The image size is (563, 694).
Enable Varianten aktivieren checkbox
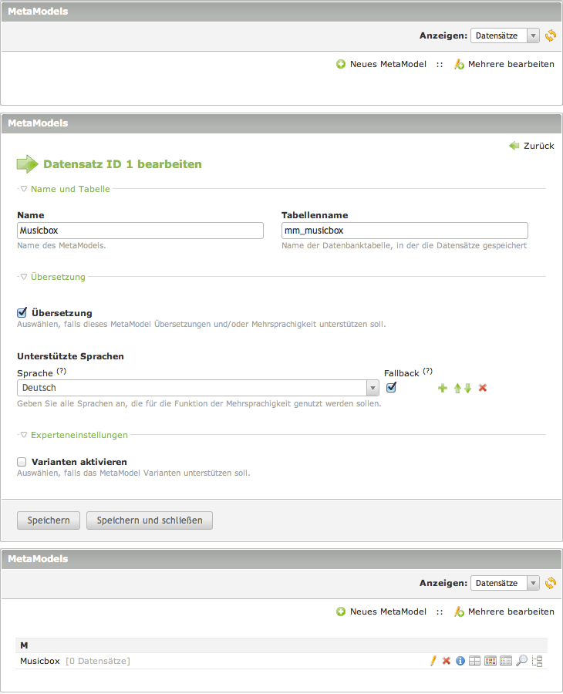(22, 461)
